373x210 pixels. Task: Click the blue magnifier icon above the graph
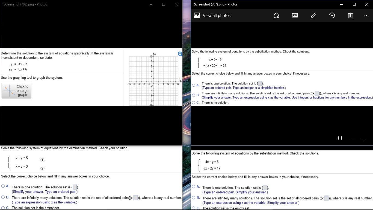[x=180, y=54]
